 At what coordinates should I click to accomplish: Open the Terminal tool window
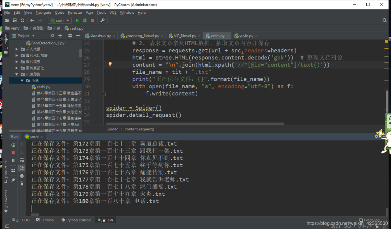coord(45,220)
